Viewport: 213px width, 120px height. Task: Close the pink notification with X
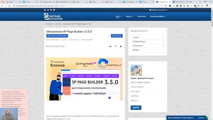27,91
